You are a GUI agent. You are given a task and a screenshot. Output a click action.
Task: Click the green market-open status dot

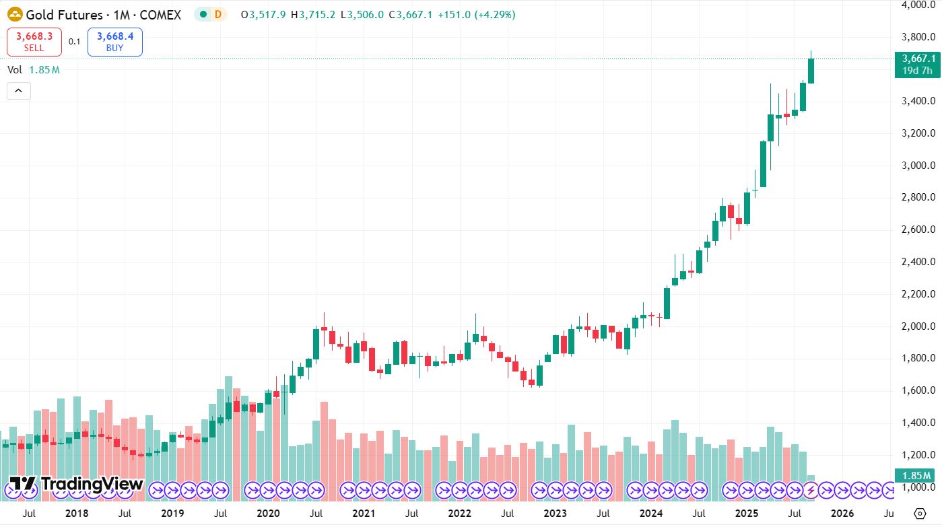click(203, 14)
